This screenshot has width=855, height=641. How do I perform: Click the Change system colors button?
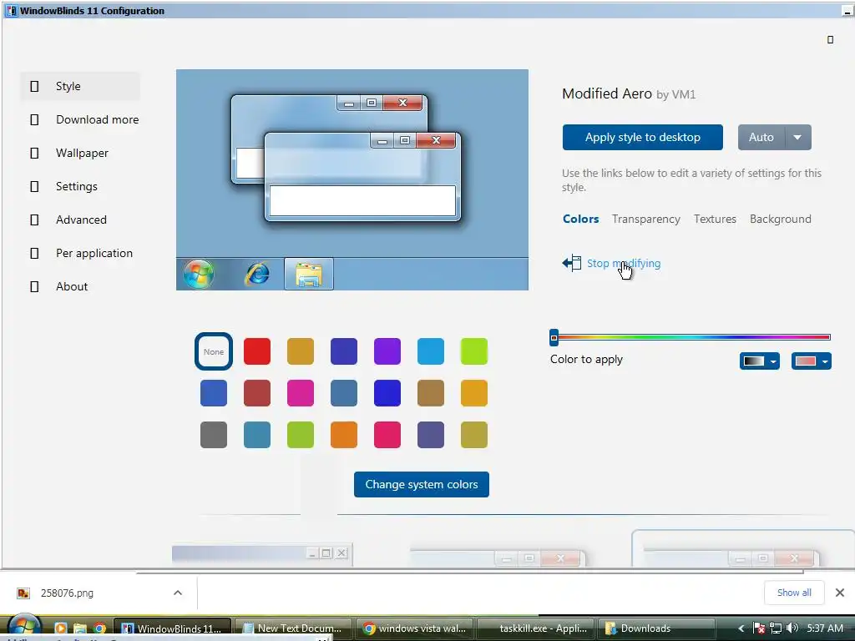[422, 485]
